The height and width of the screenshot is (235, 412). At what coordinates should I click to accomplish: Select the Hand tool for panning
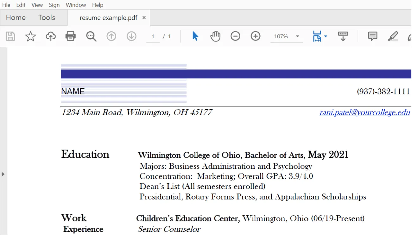(215, 36)
